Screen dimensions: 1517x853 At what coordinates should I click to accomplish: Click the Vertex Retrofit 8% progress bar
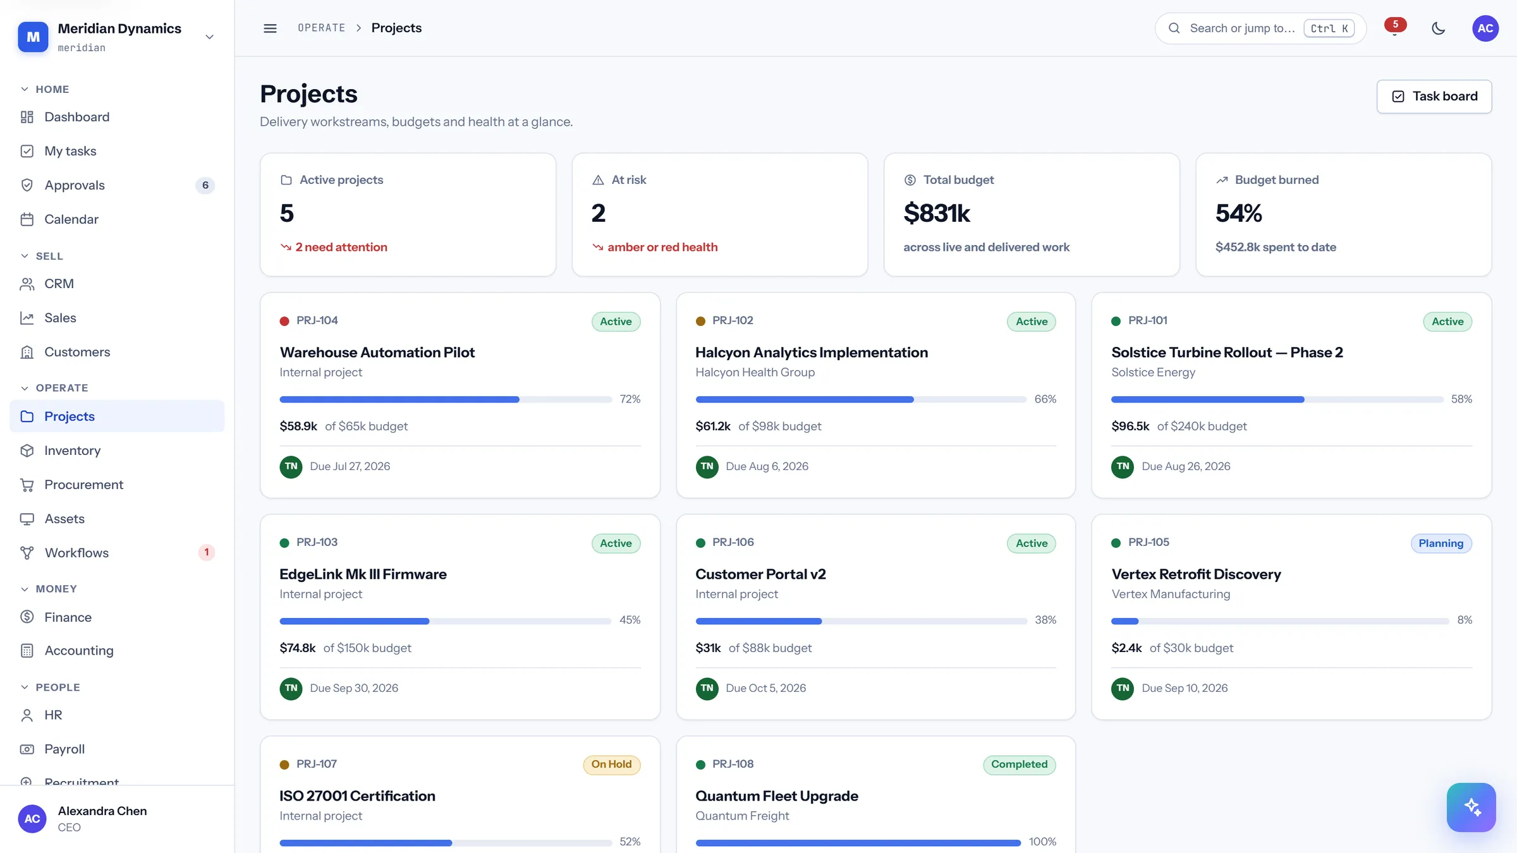[x=1280, y=621]
